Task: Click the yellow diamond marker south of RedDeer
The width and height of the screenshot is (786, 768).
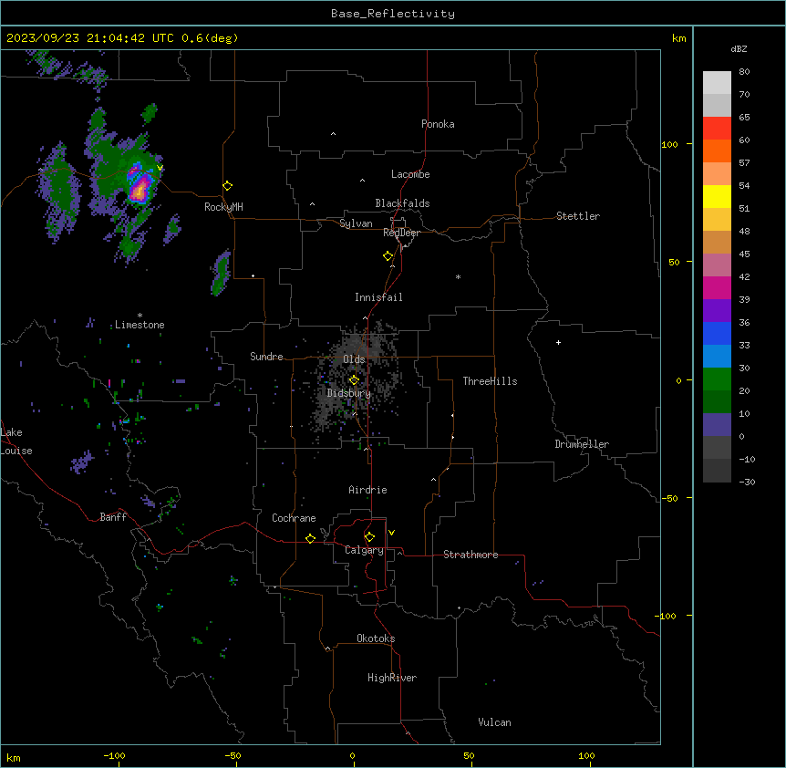Action: 388,256
